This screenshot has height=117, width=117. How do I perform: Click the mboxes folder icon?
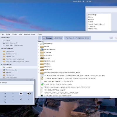pos(42,55)
